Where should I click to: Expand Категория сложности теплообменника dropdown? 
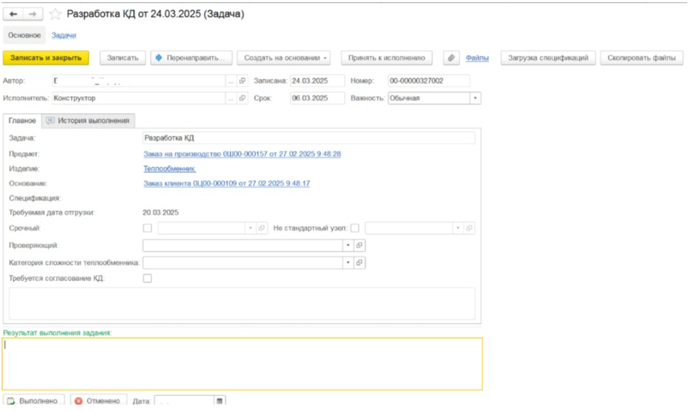(x=348, y=262)
